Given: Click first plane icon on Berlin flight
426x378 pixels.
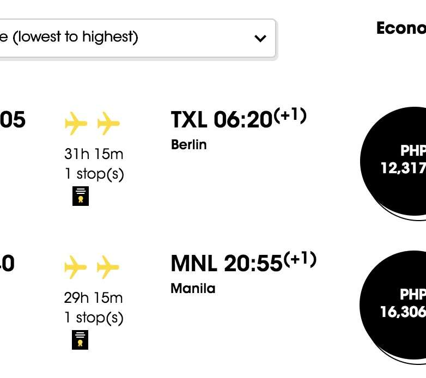Looking at the screenshot, I should tap(76, 123).
